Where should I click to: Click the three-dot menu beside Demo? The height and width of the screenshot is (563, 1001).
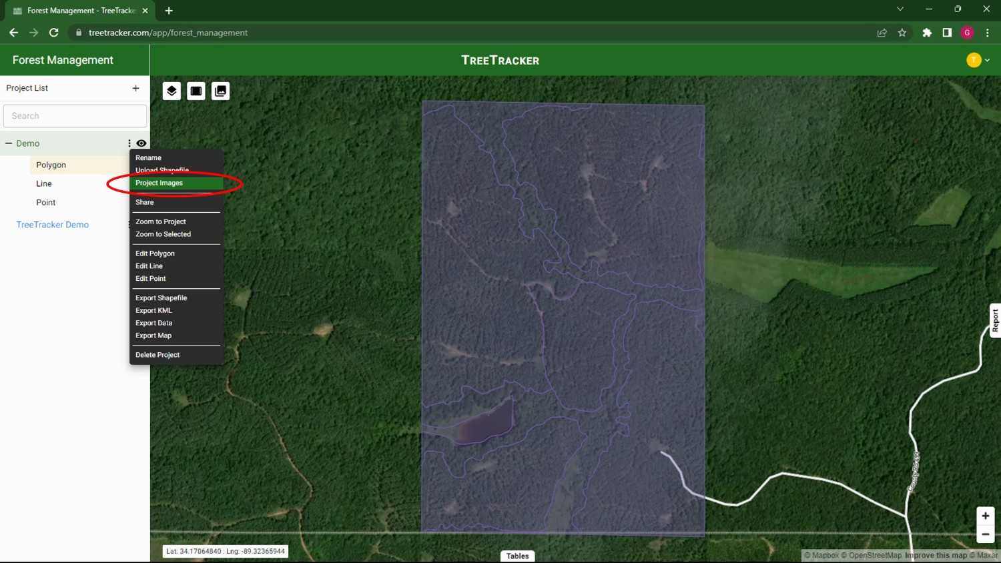tap(129, 143)
